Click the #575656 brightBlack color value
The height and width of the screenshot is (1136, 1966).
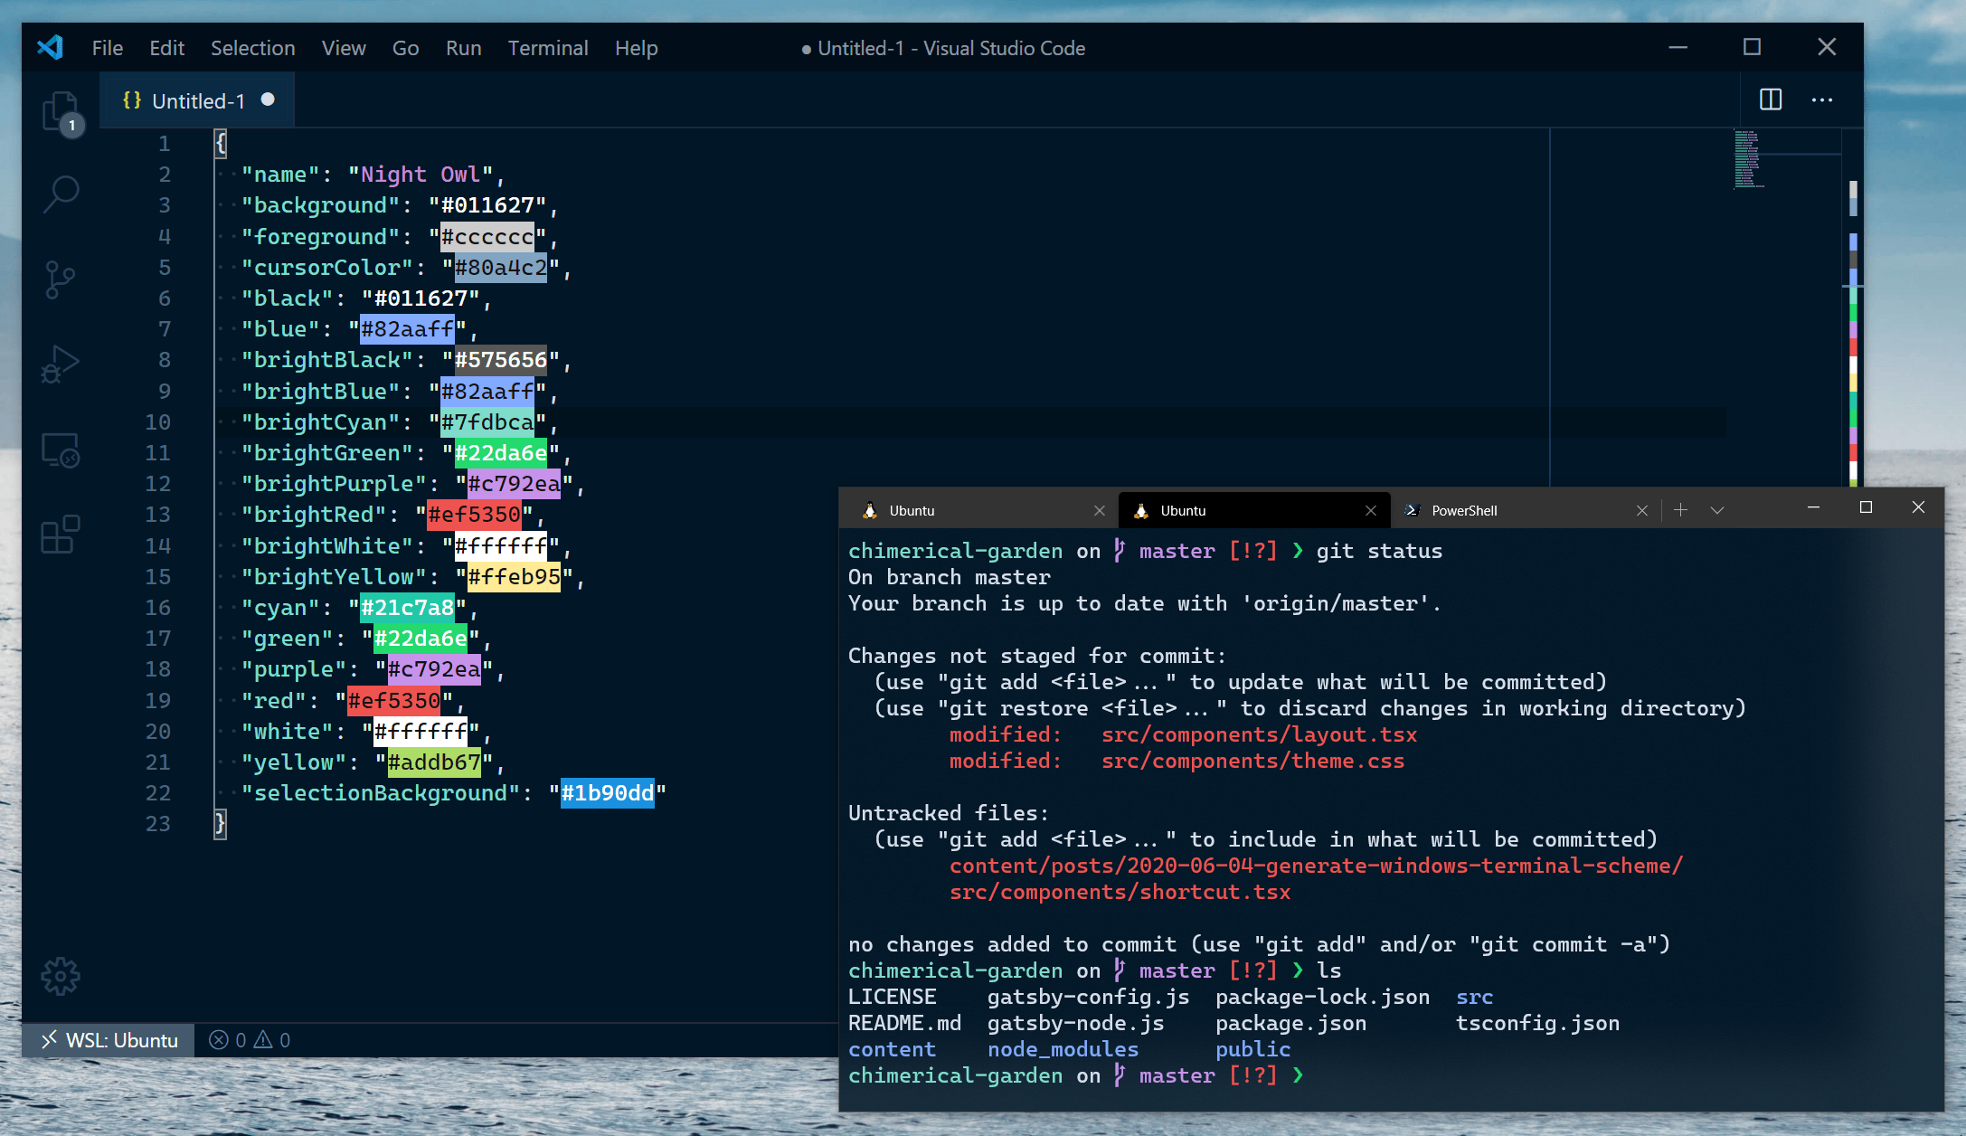(x=501, y=360)
